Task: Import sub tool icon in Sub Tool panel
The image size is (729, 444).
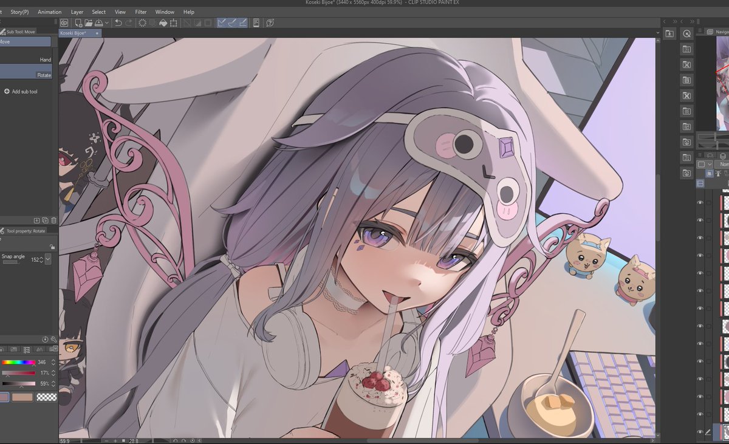Action: point(36,220)
